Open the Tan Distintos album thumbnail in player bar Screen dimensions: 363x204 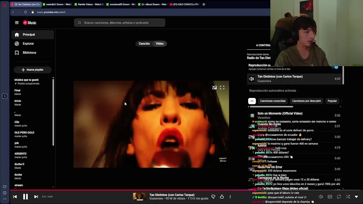pos(140,197)
